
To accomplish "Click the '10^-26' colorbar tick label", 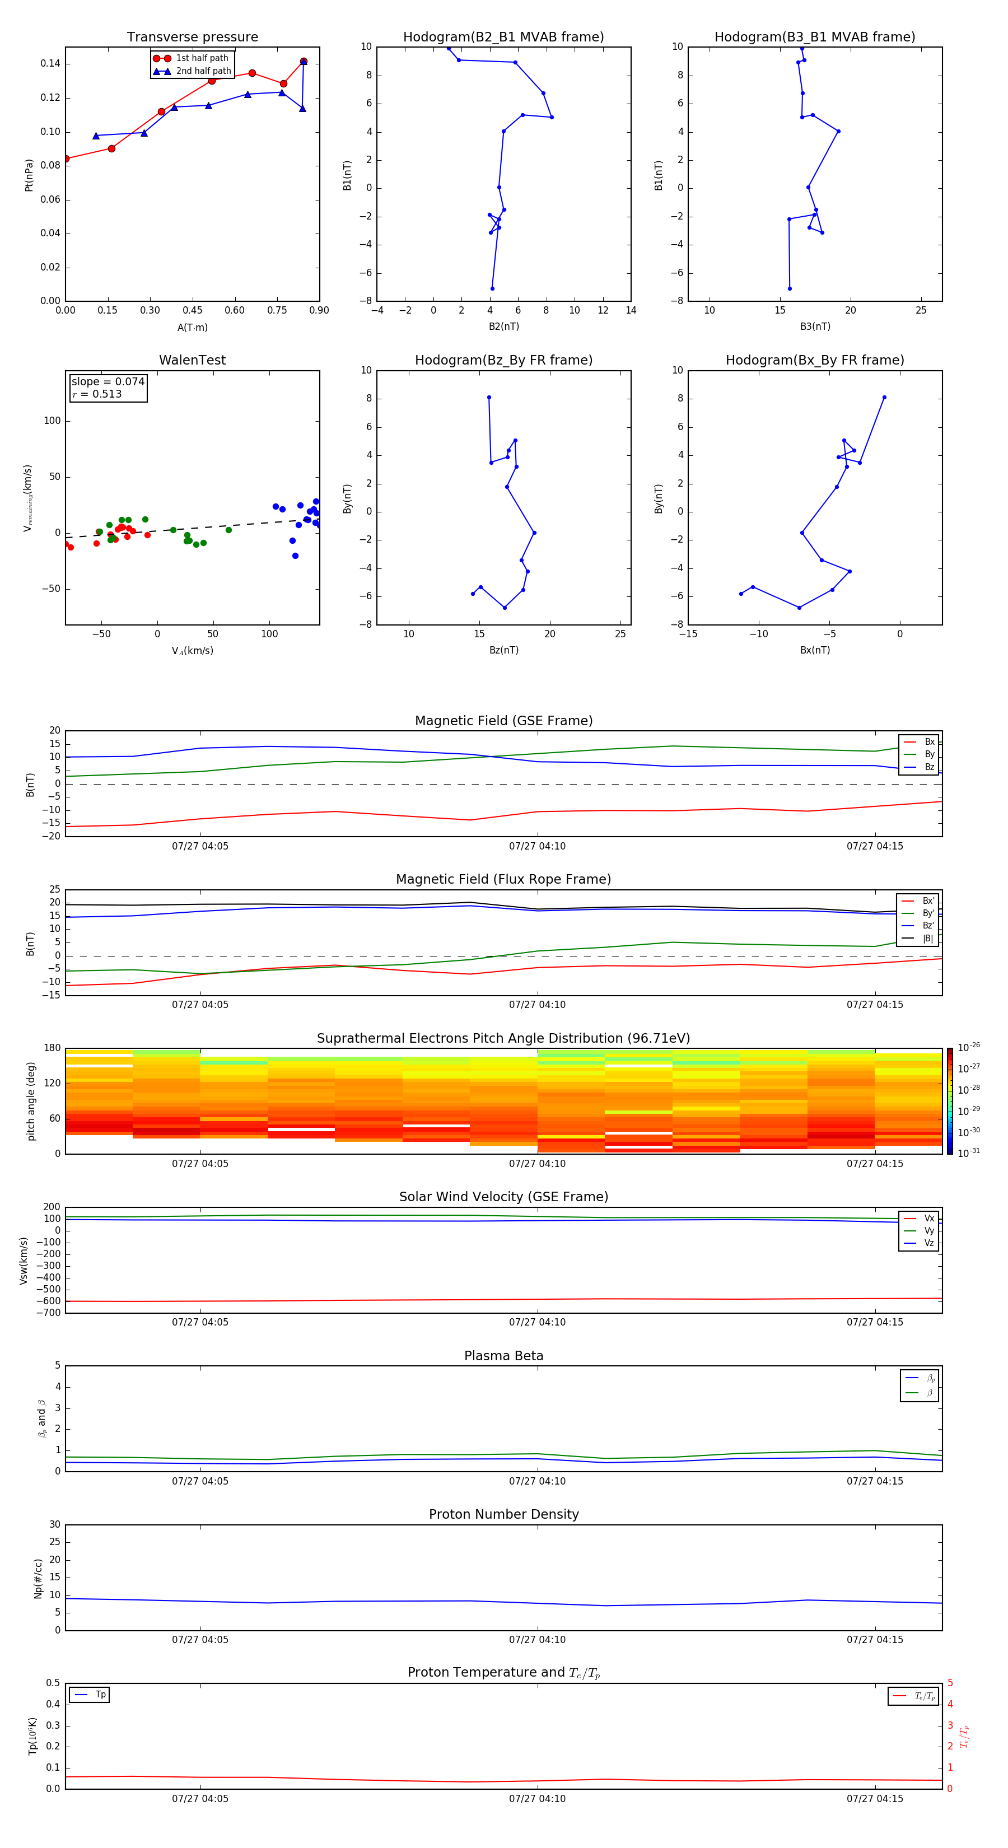I will click(x=969, y=1047).
